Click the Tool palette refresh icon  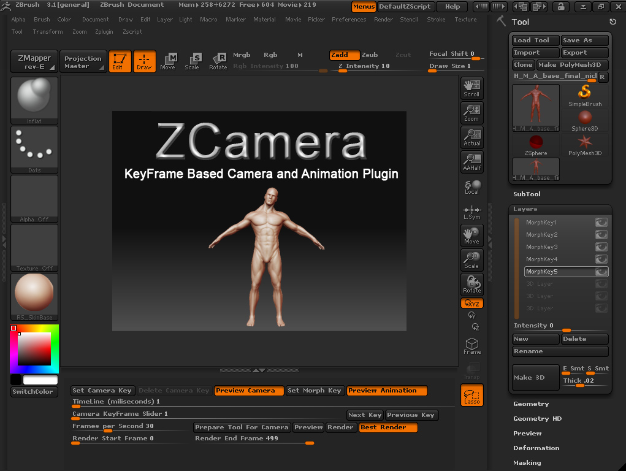coord(613,22)
